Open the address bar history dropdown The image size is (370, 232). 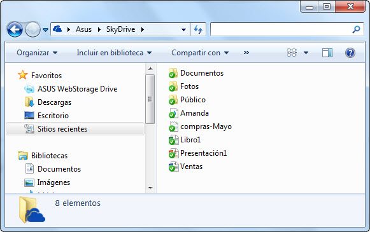183,30
